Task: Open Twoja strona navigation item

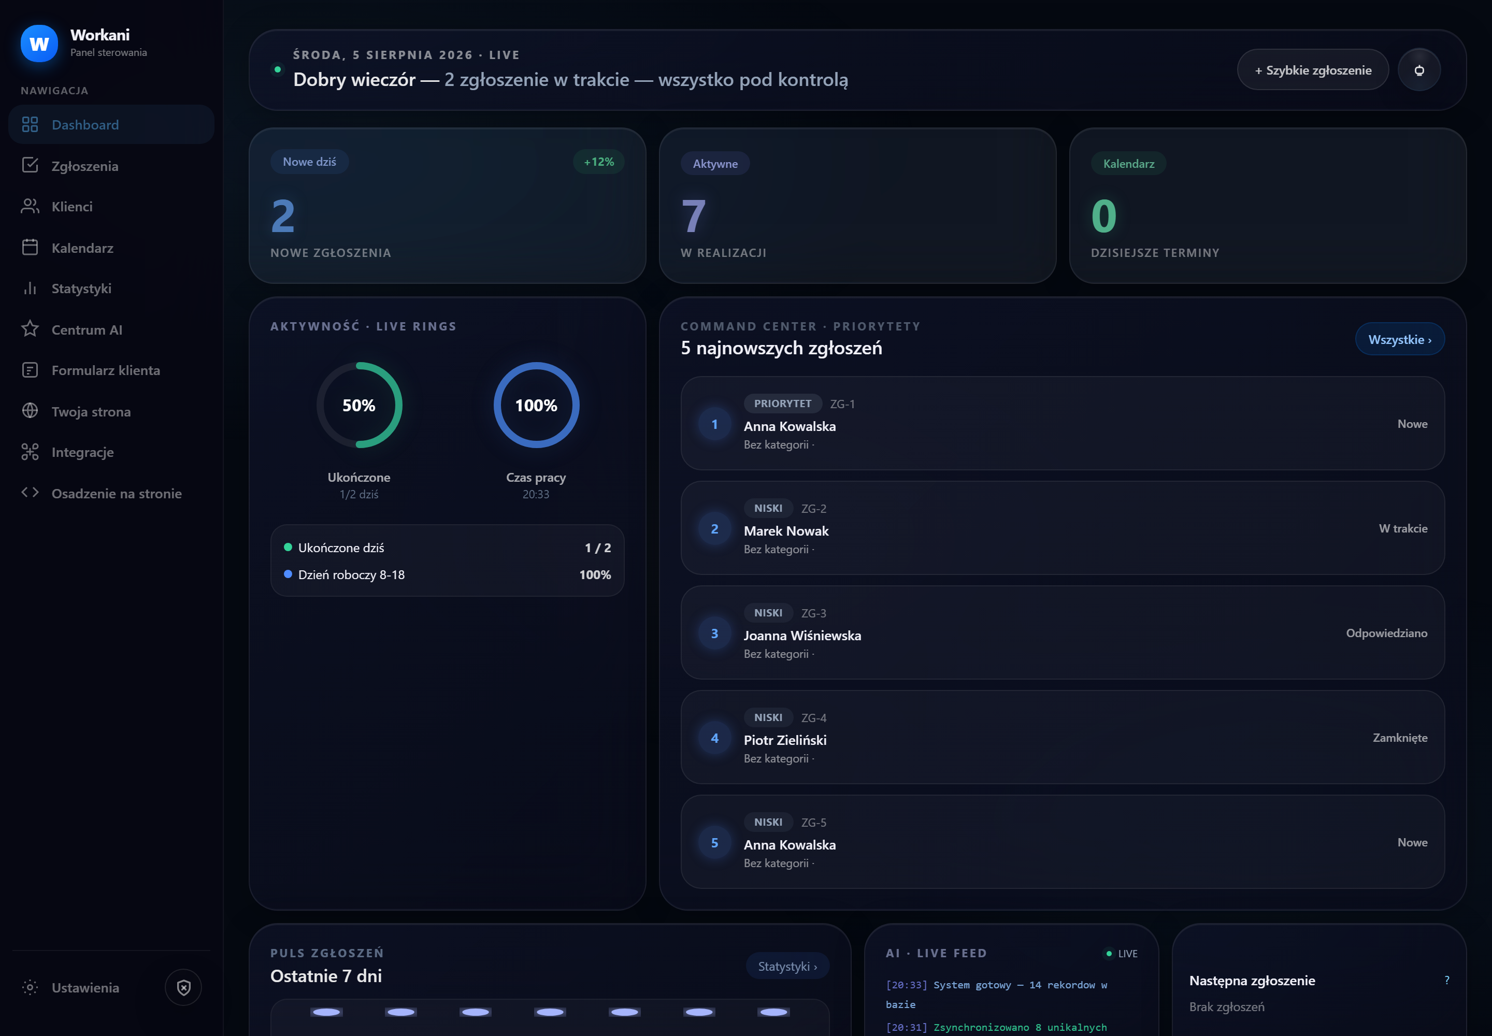Action: 111,411
